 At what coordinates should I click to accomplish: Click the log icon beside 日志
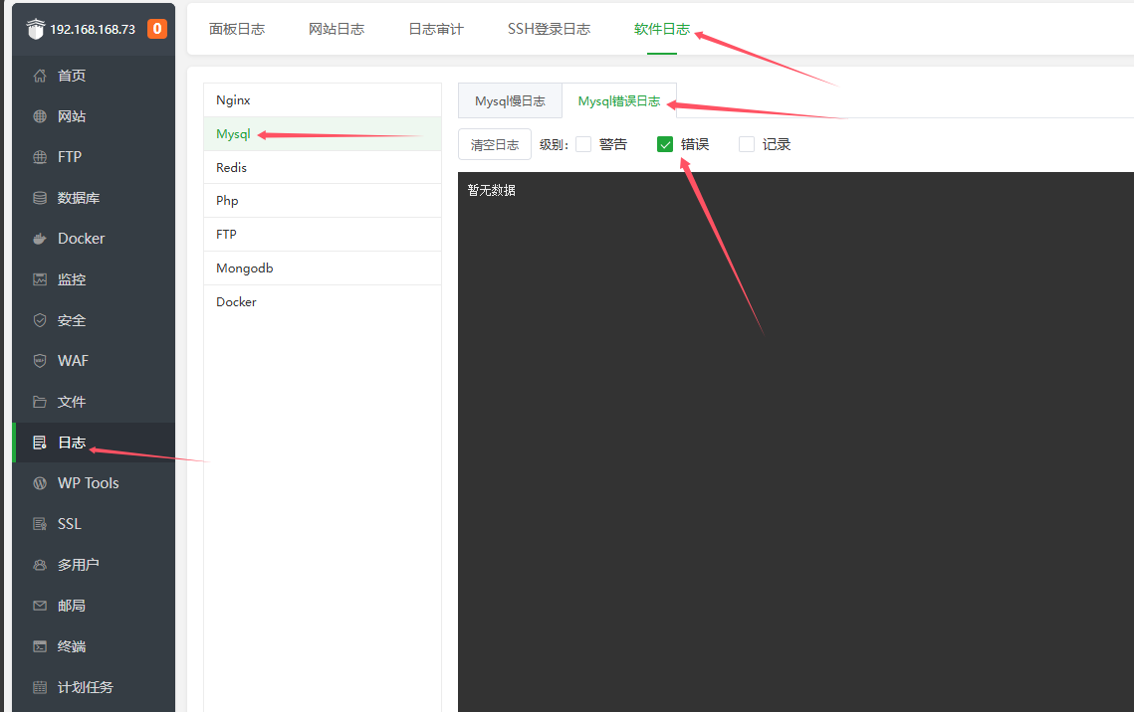coord(40,443)
